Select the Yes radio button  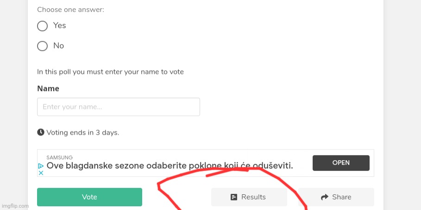[43, 26]
